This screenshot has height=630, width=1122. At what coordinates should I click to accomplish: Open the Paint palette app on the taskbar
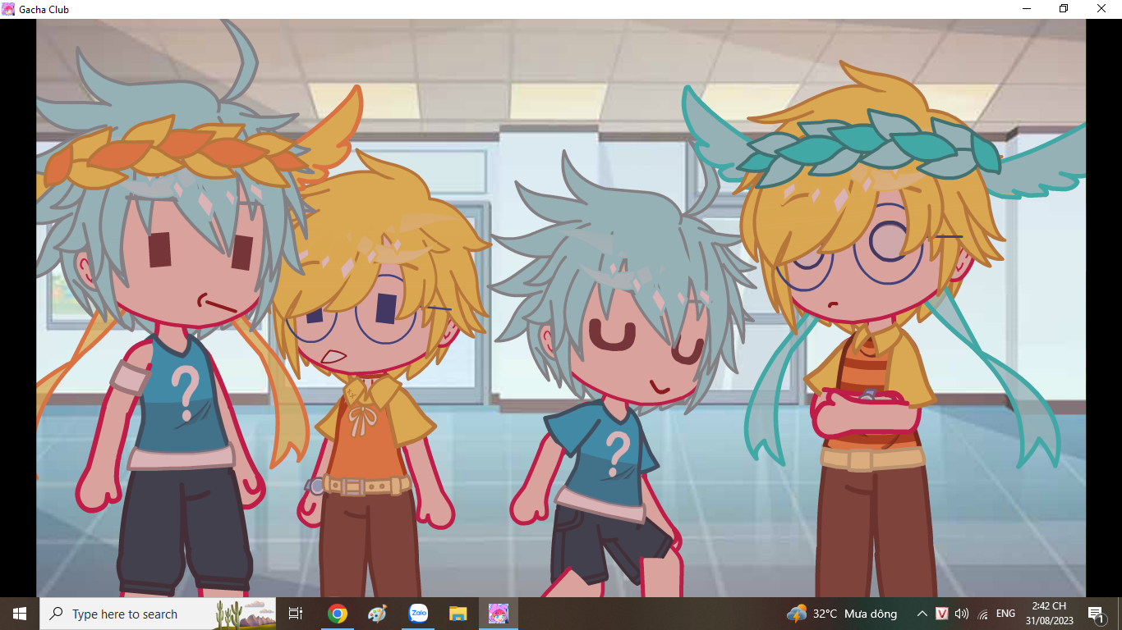coord(377,614)
